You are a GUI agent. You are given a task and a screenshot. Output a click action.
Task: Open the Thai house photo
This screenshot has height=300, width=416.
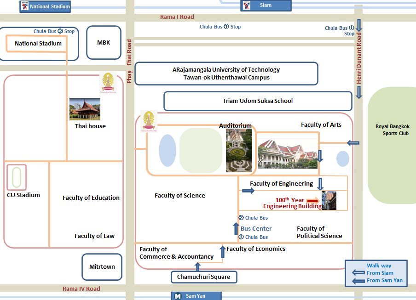(85, 109)
